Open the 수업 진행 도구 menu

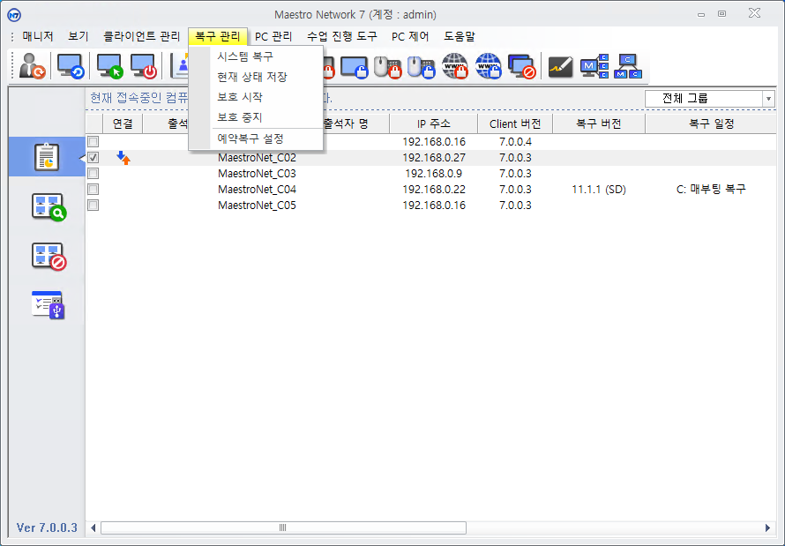341,37
